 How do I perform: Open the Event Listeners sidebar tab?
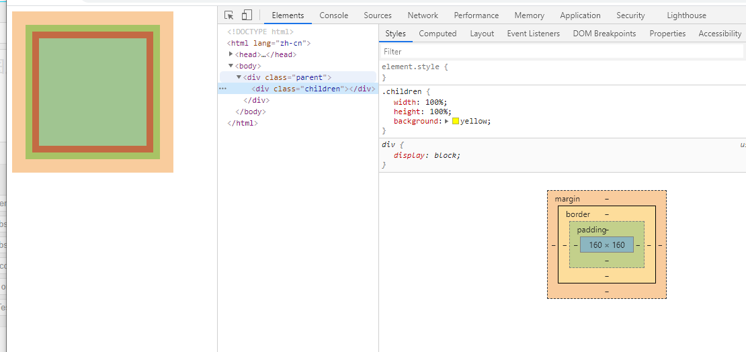pyautogui.click(x=534, y=34)
